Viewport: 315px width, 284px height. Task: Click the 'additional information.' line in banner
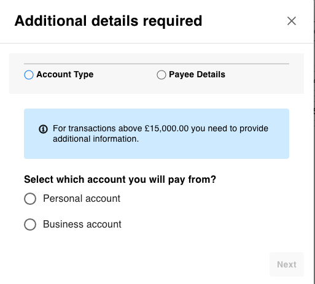point(96,139)
